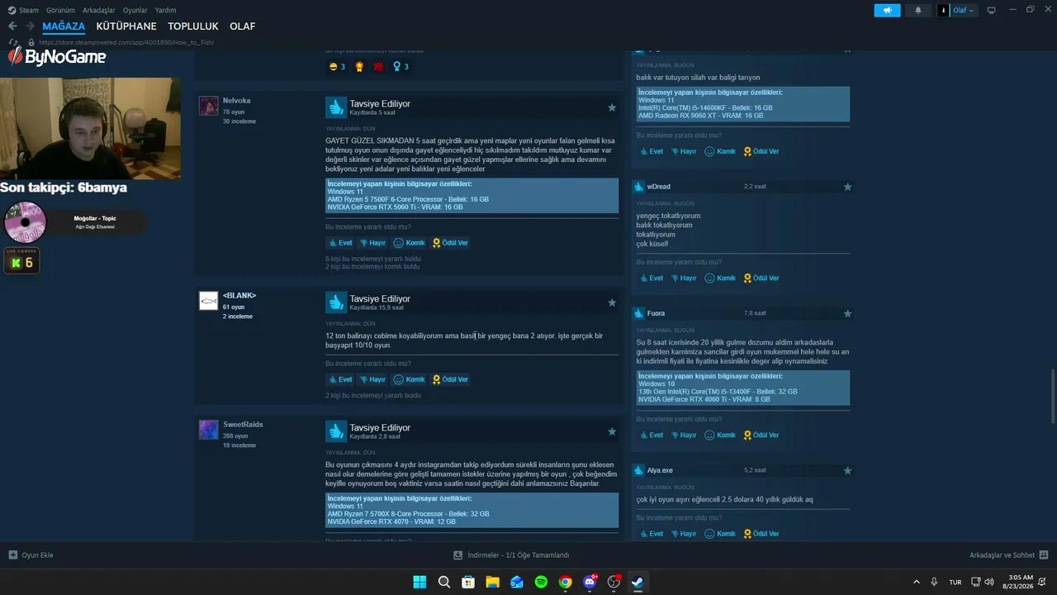
Task: Open Google Chrome from the taskbar
Action: (x=565, y=582)
